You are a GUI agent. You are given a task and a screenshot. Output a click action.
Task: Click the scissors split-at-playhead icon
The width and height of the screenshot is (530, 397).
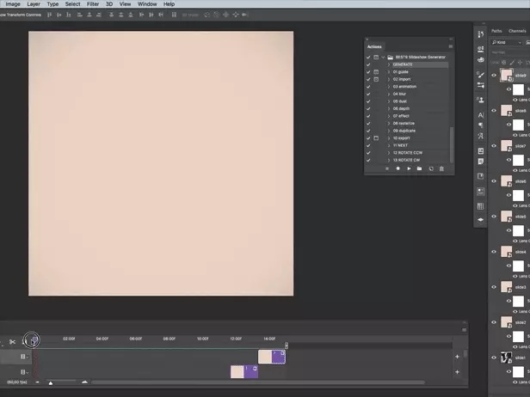point(13,342)
